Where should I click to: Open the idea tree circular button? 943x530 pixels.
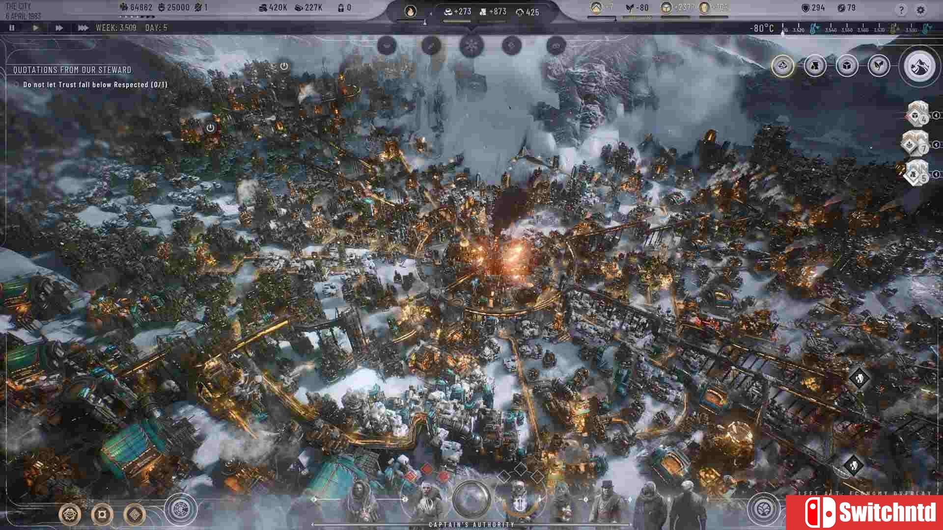[181, 509]
